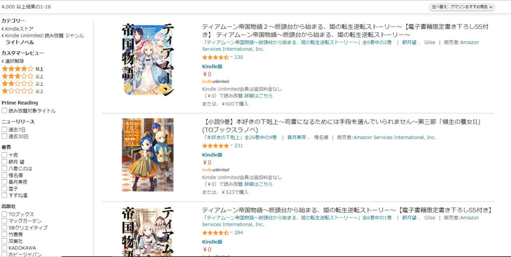The width and height of the screenshot is (511, 257).
Task: Click kindleunlimited logo under first book
Action: point(216,81)
